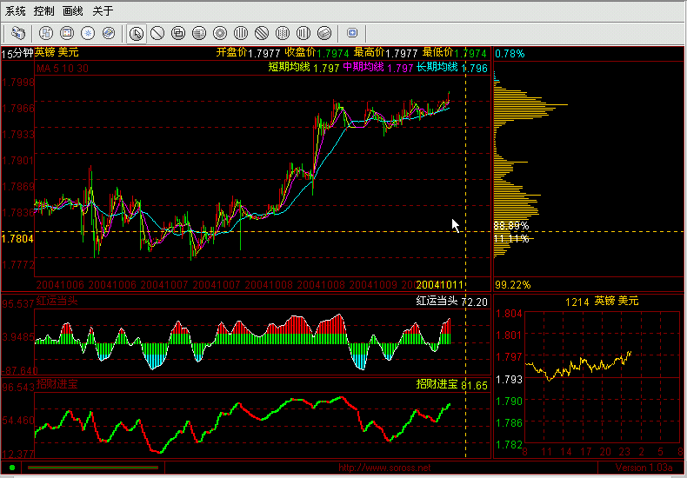Click the eraser icon in toolbar
Image resolution: width=687 pixels, height=478 pixels.
click(x=324, y=33)
